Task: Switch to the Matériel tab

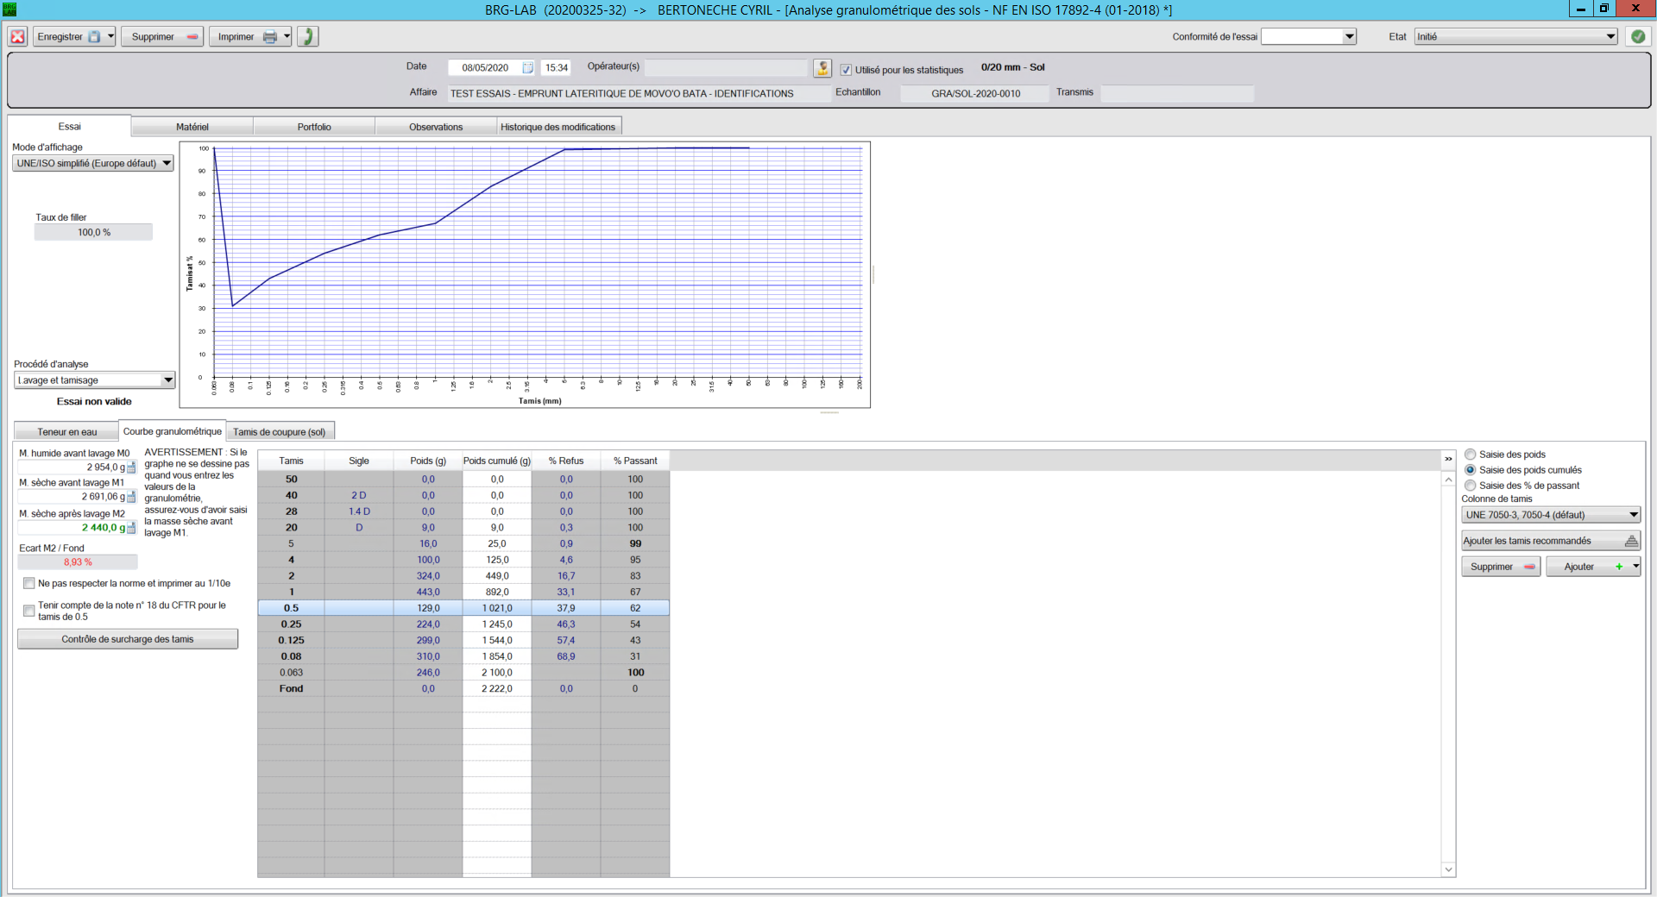Action: point(192,127)
